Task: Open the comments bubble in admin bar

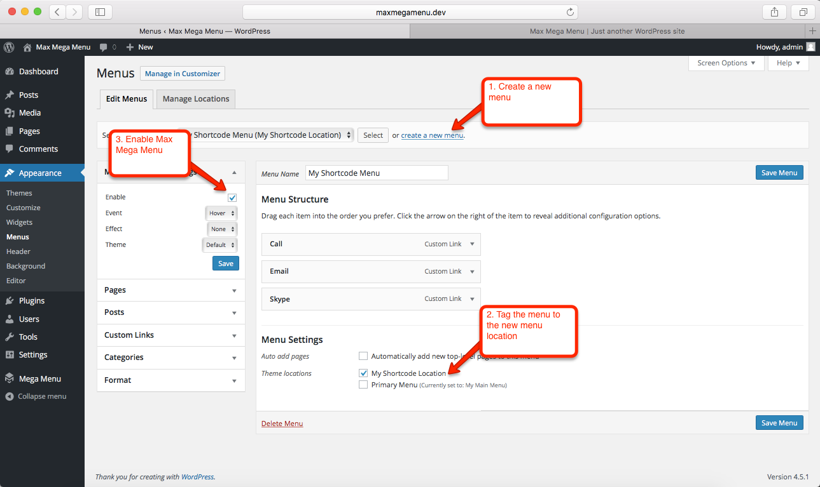Action: 104,47
